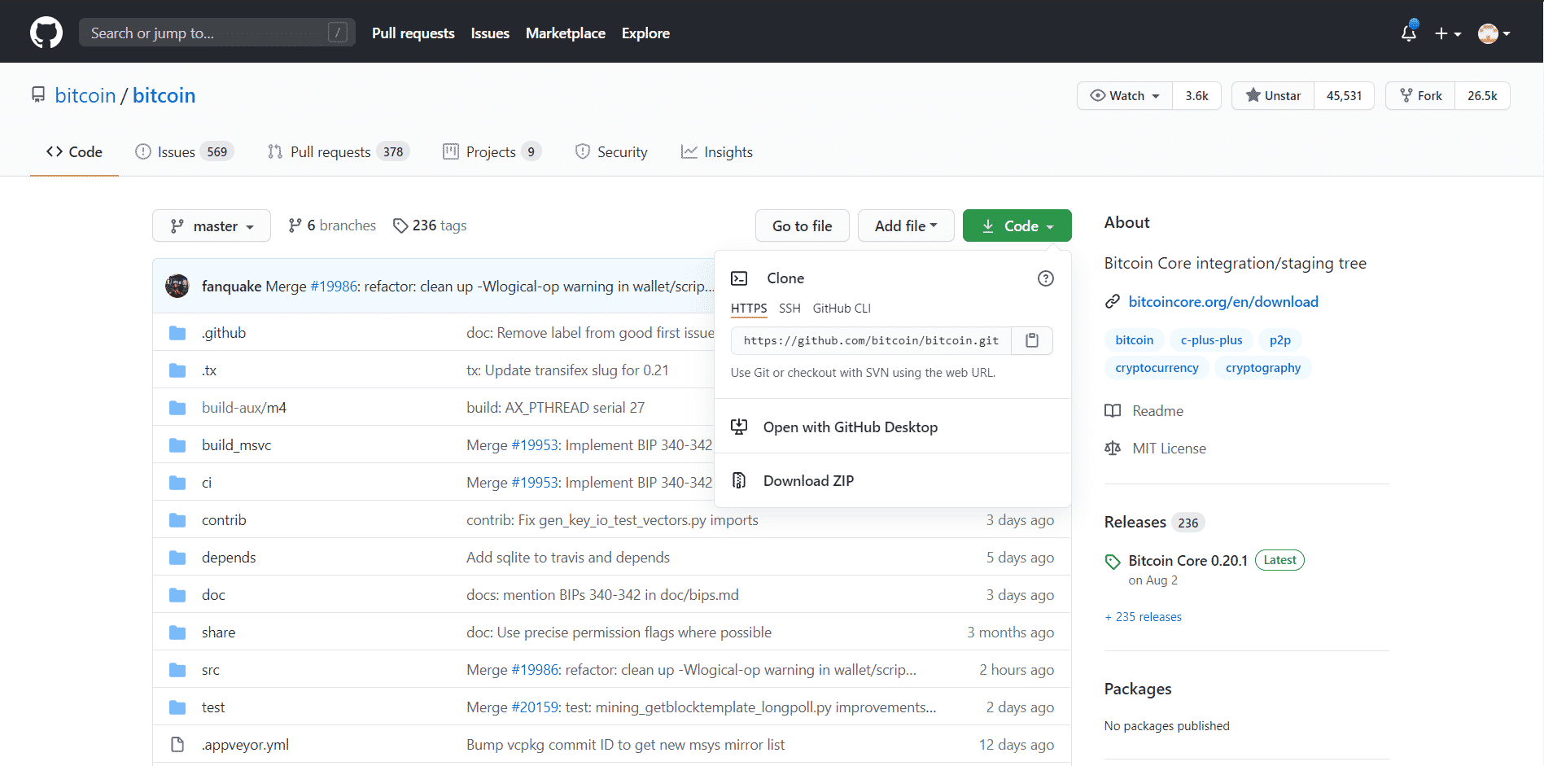Click the branch icon beside 6 branches

click(295, 225)
